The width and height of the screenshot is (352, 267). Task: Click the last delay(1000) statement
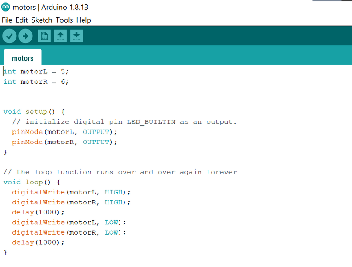(x=38, y=243)
